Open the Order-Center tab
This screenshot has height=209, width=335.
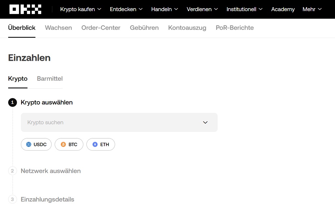101,28
